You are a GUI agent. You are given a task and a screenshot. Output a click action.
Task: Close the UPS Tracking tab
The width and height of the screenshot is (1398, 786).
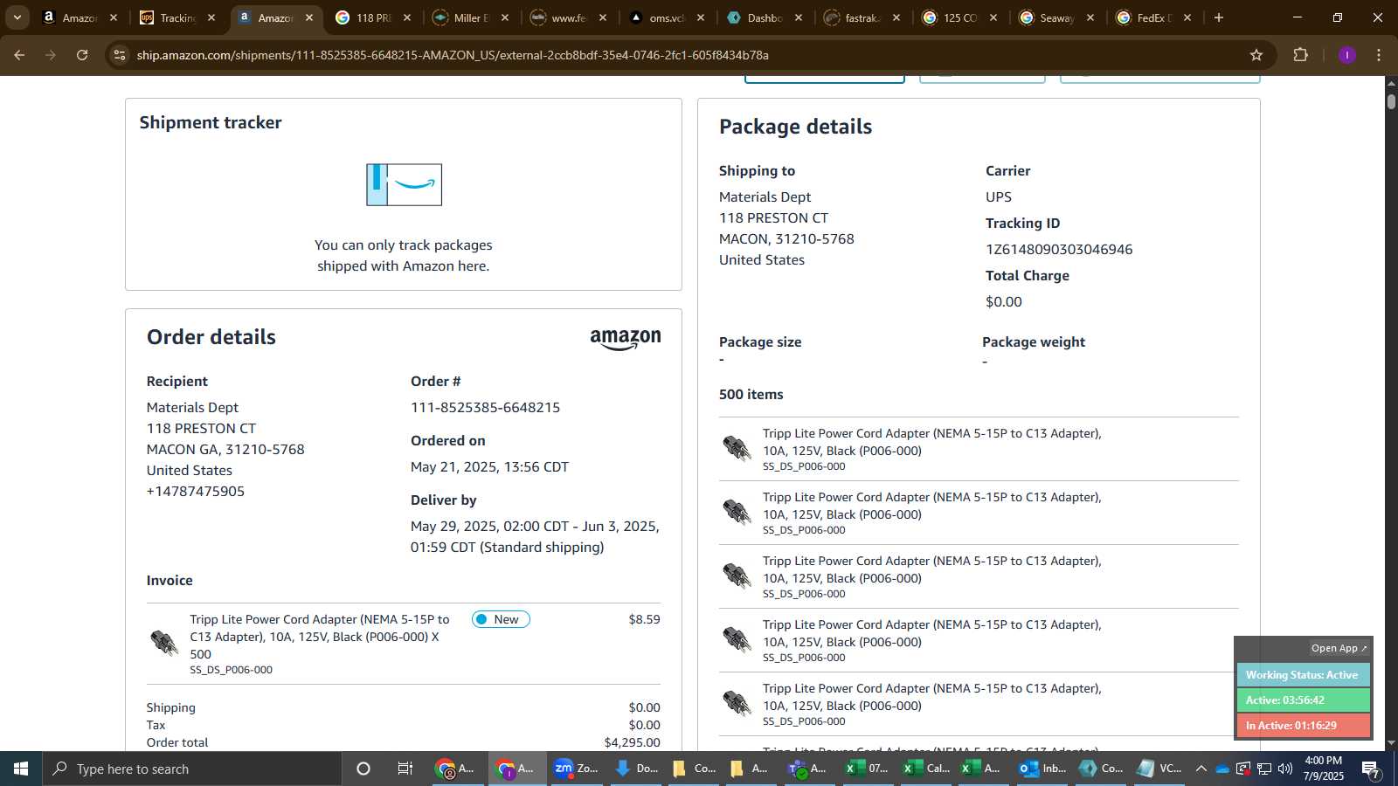(211, 17)
